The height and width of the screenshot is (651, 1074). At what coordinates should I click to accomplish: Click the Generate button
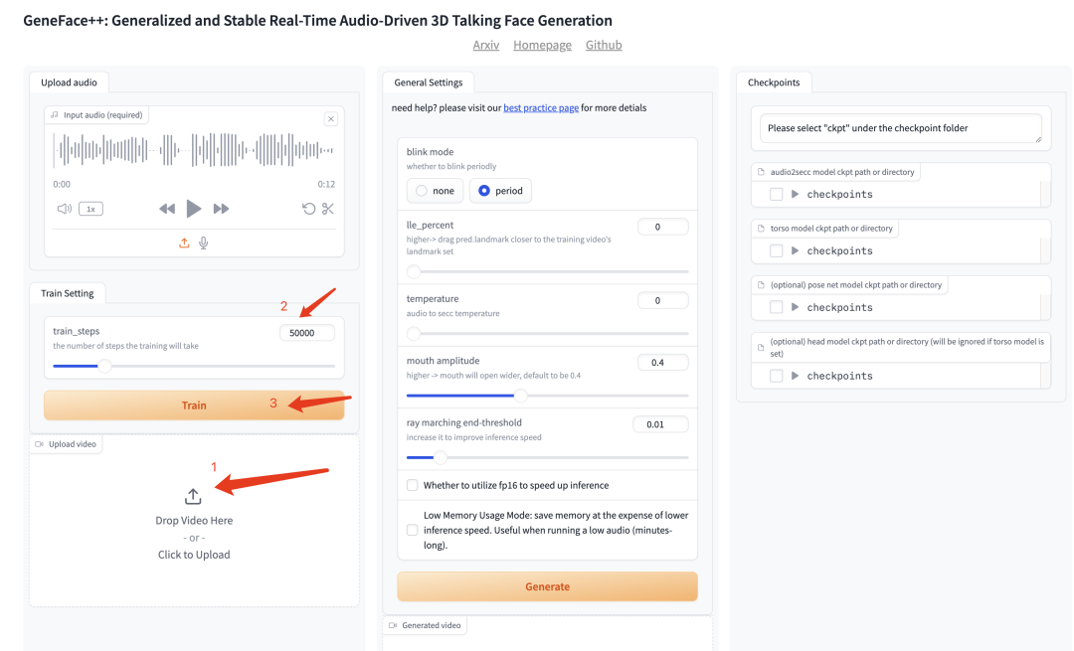click(547, 586)
